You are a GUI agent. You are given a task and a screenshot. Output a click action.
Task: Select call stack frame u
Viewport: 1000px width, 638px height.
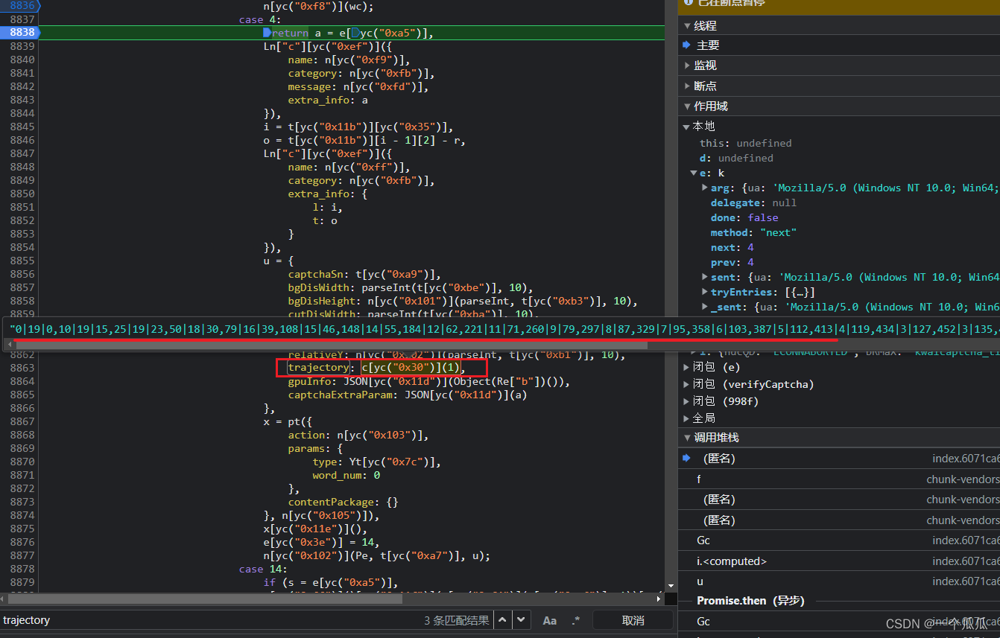pos(839,581)
